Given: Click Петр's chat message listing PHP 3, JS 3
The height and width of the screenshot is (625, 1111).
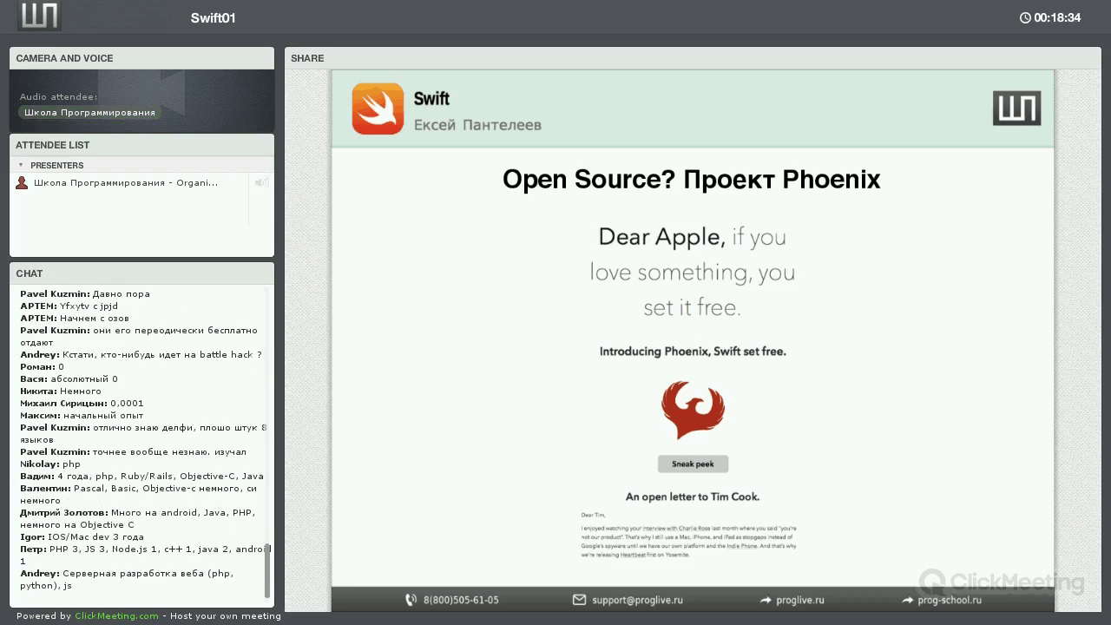Looking at the screenshot, I should (146, 556).
